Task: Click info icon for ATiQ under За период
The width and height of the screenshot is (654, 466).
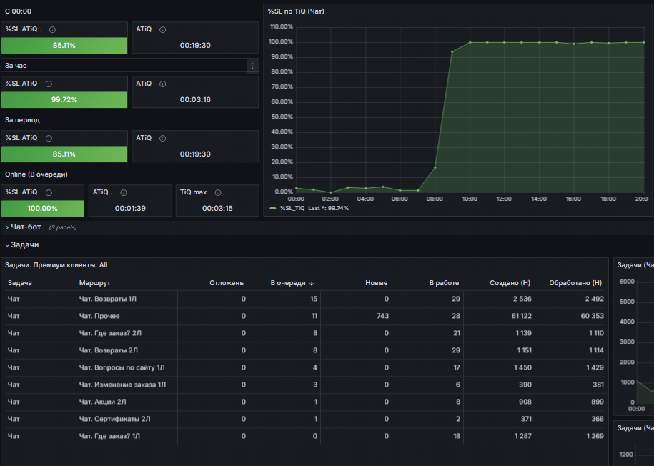Action: [163, 138]
